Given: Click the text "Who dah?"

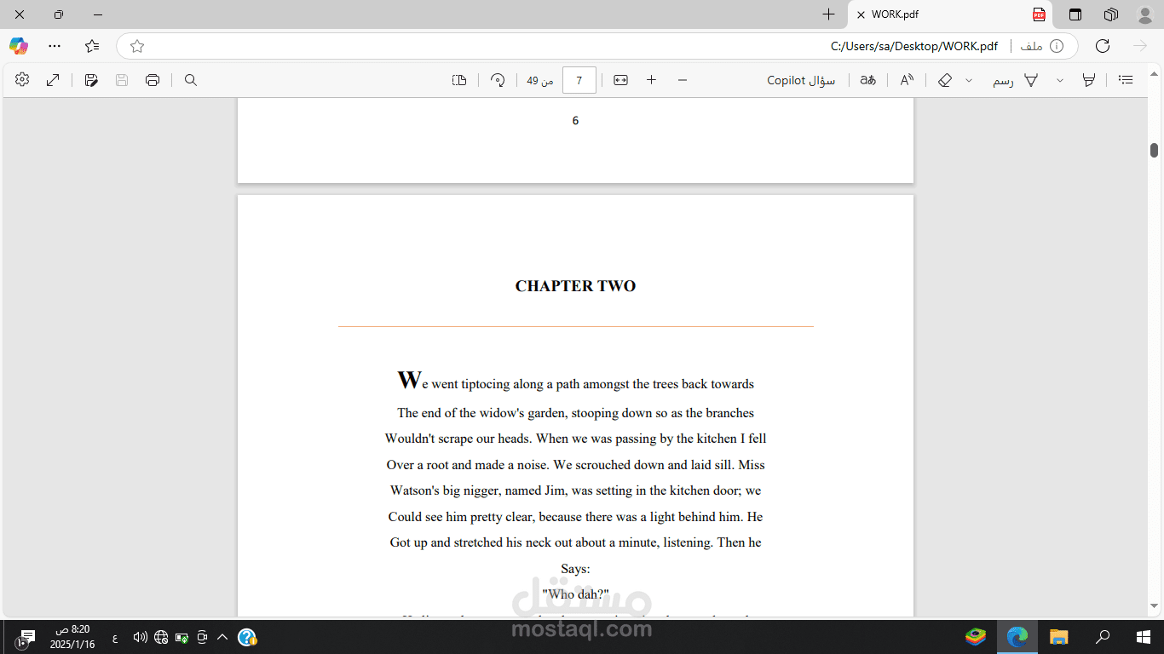Looking at the screenshot, I should click(x=575, y=594).
